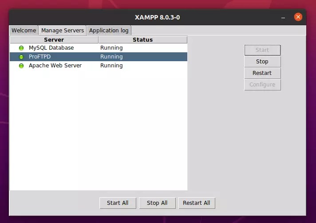This screenshot has width=316, height=223.
Task: Close the XAMPP window with the orange X
Action: click(x=298, y=17)
